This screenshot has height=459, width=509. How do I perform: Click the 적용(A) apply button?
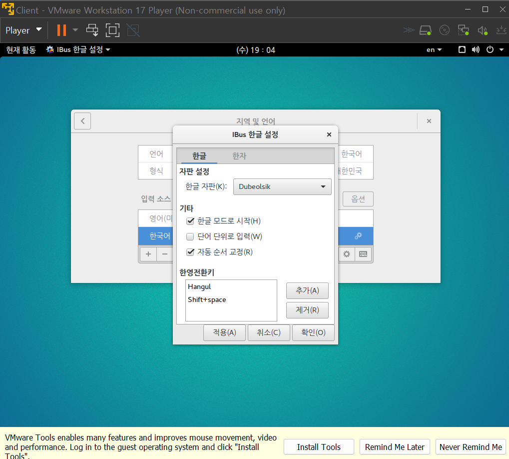(x=224, y=332)
